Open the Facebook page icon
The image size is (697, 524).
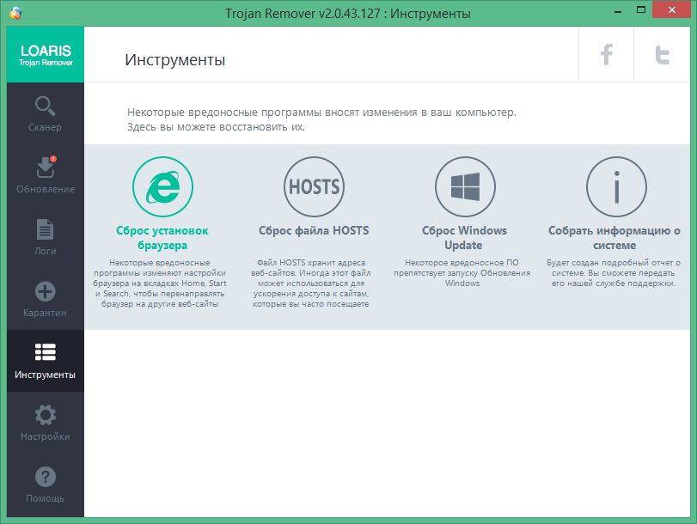[x=606, y=55]
